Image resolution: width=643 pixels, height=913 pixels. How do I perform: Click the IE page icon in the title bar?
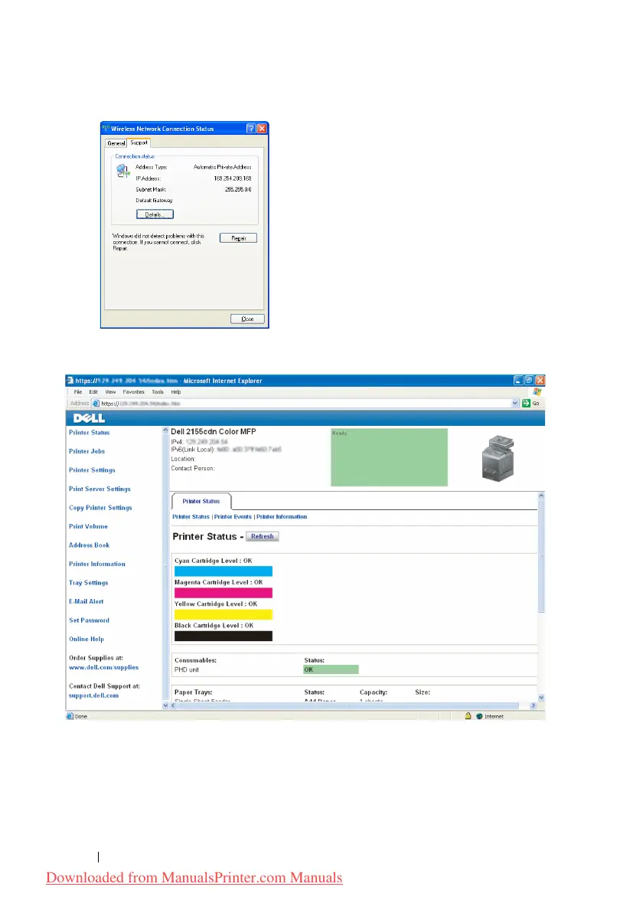[x=70, y=380]
